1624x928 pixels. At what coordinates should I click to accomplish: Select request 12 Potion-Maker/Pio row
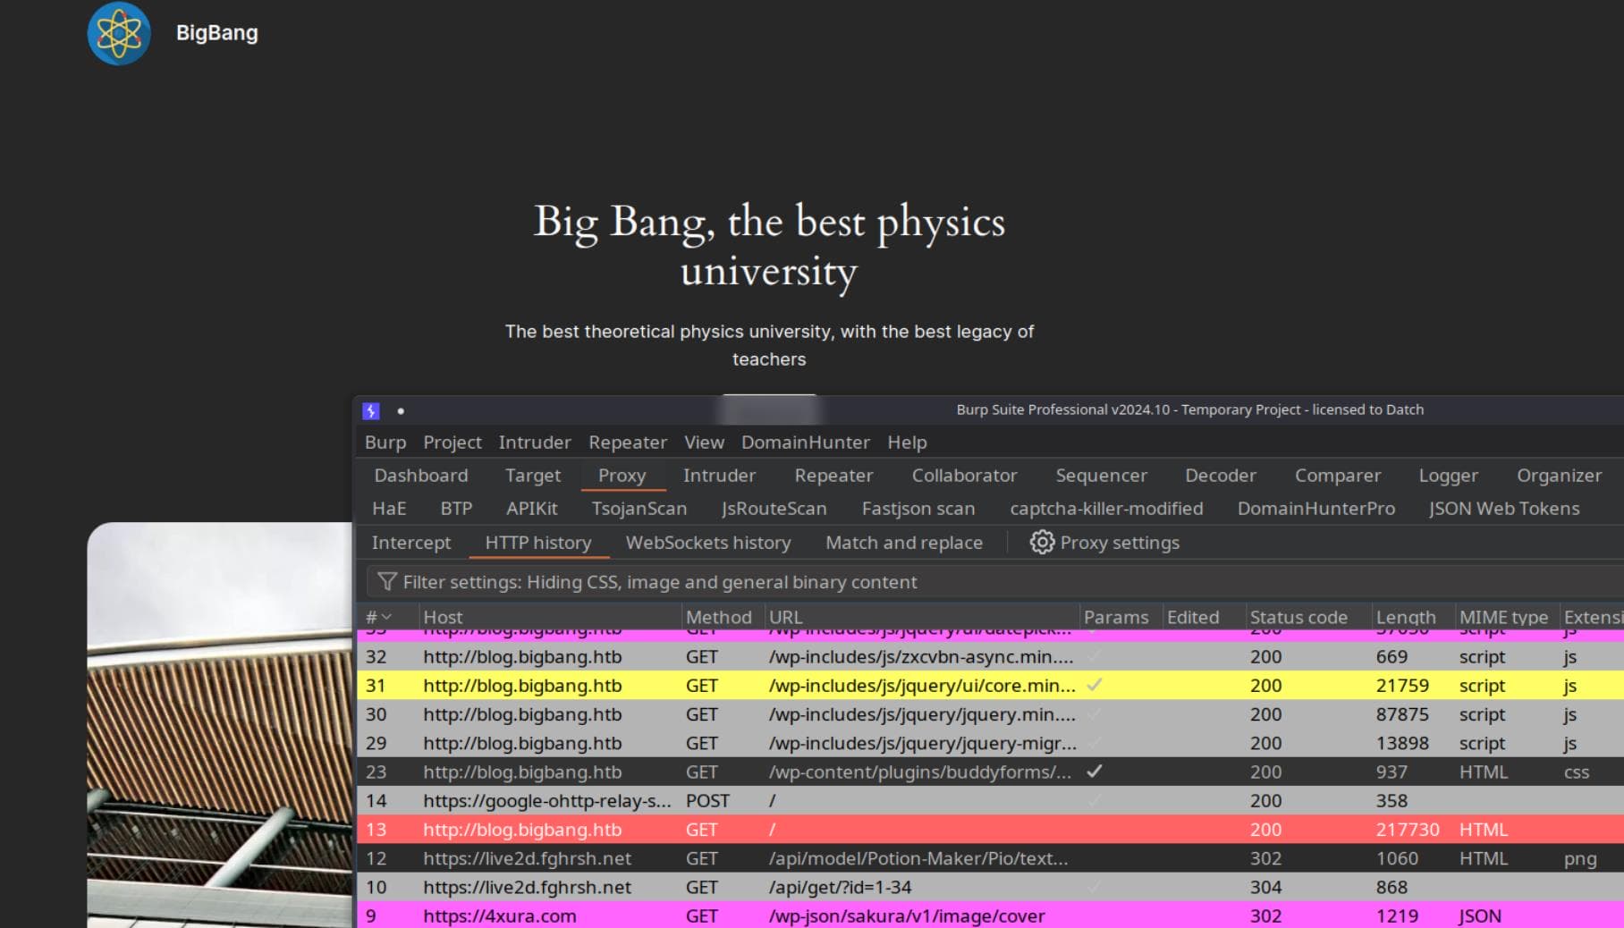point(991,858)
